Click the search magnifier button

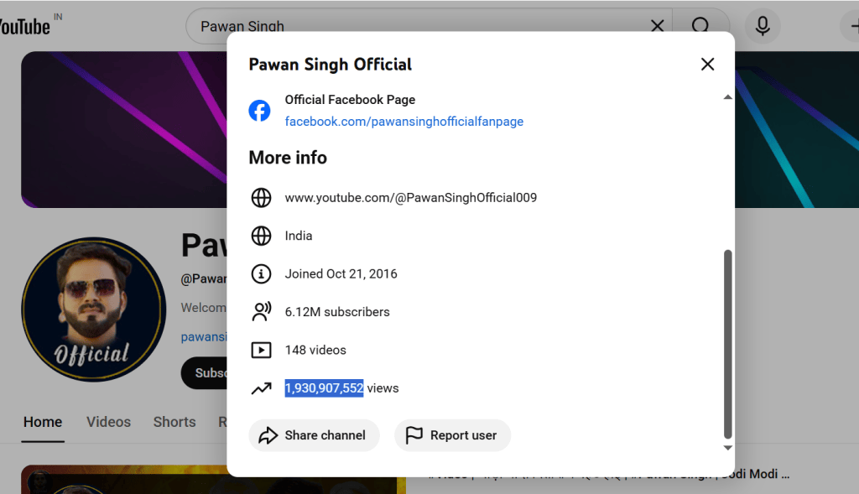[700, 26]
